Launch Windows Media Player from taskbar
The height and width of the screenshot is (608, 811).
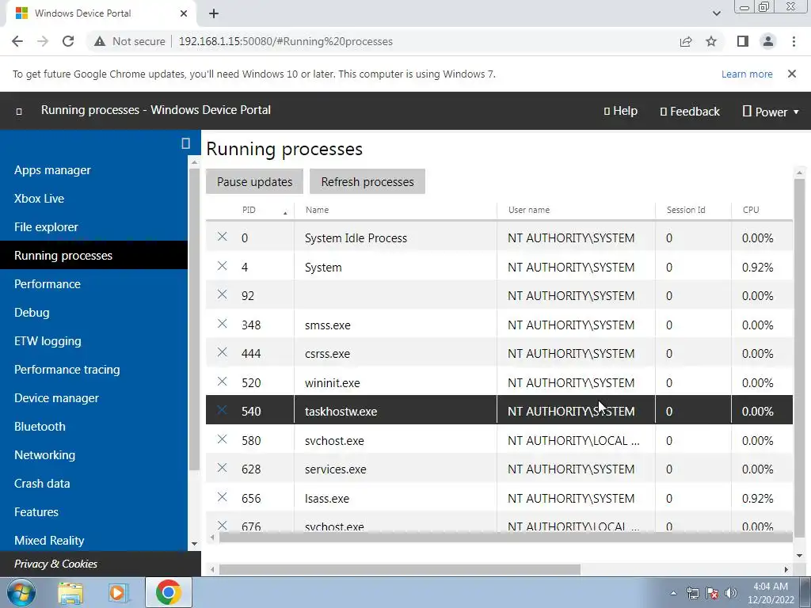pos(118,592)
